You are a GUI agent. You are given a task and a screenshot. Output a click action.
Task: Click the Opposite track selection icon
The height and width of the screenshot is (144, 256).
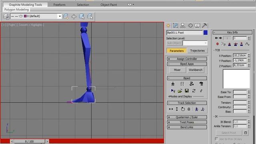coord(203,109)
